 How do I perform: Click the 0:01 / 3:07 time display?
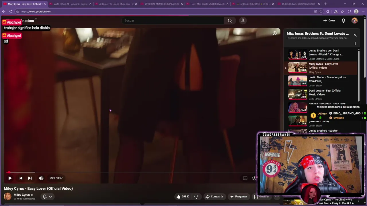pyautogui.click(x=56, y=178)
